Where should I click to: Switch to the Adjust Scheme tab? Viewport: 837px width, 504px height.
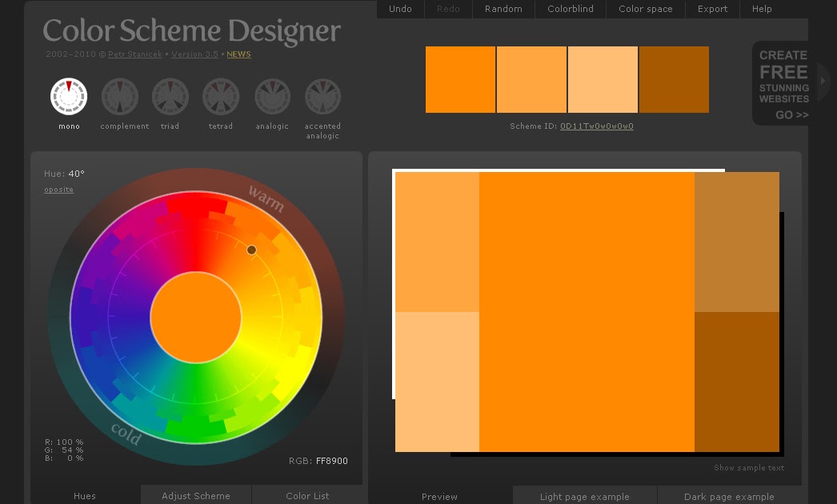point(196,495)
